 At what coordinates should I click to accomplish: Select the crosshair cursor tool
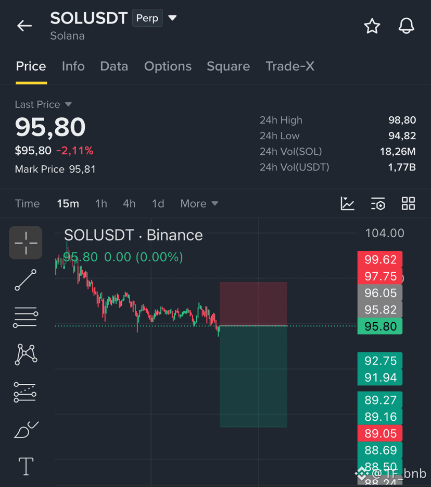pyautogui.click(x=26, y=242)
